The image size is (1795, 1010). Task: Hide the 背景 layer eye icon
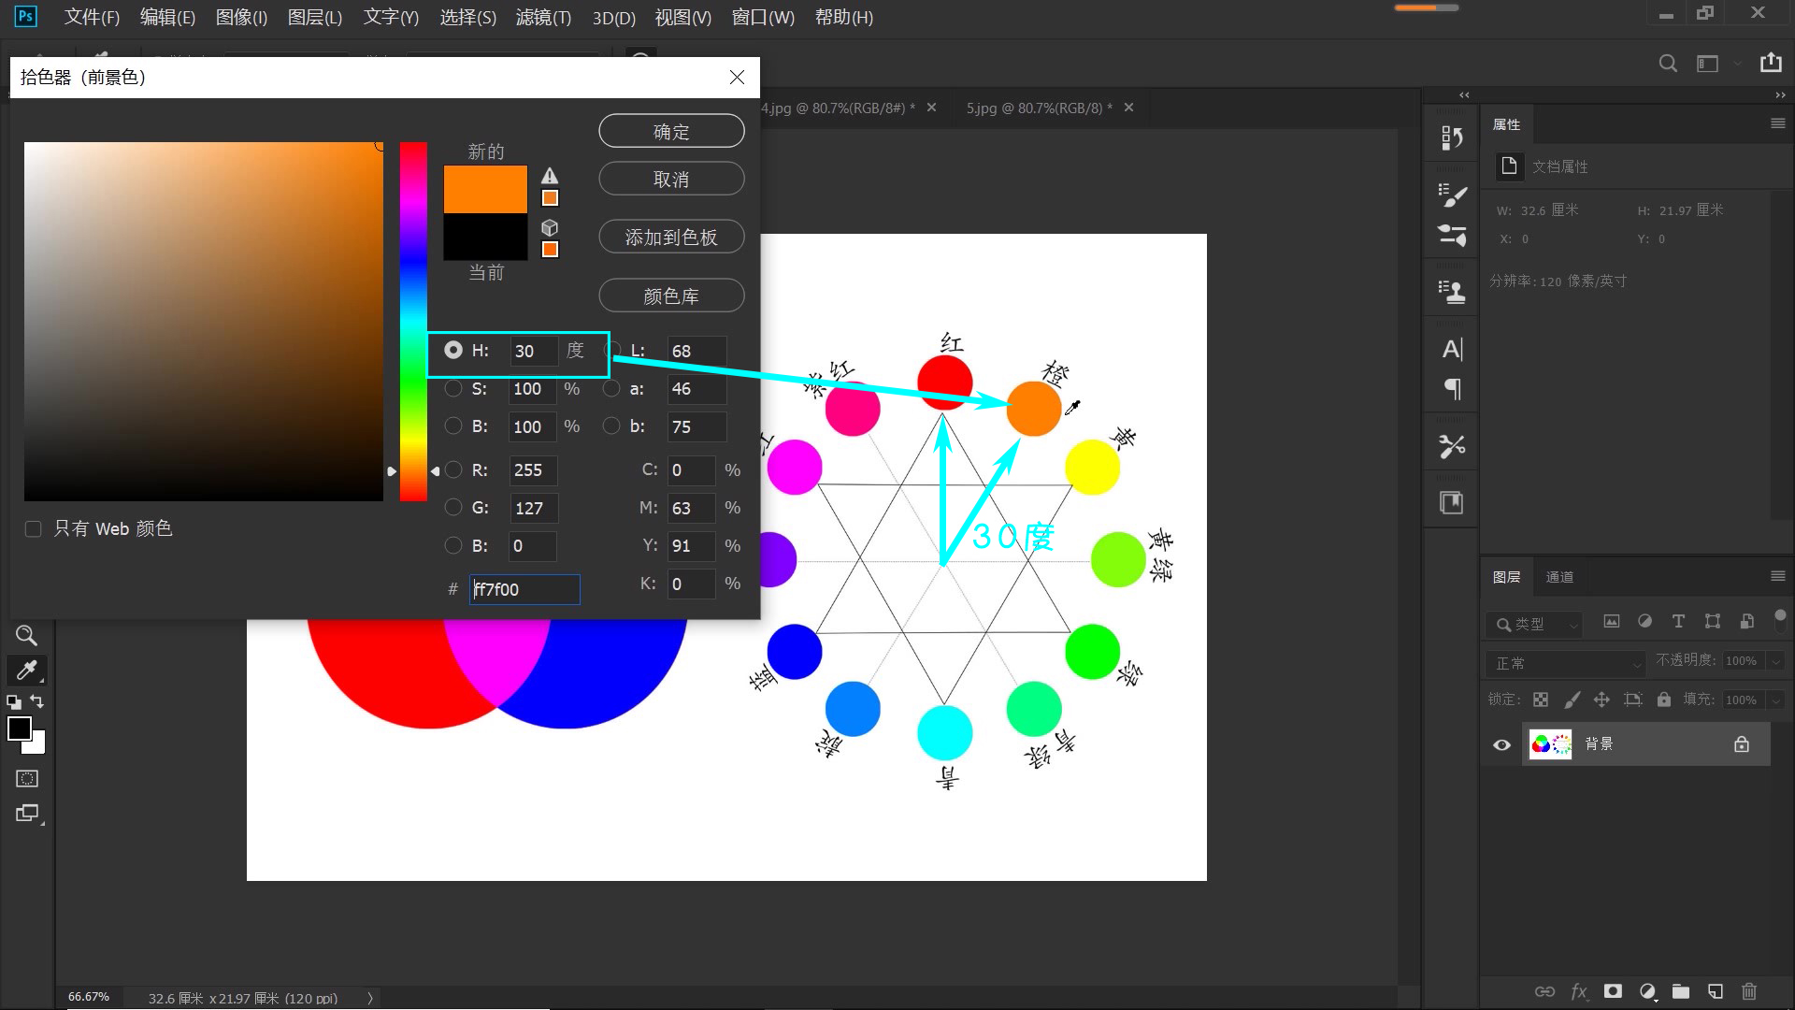[1502, 744]
